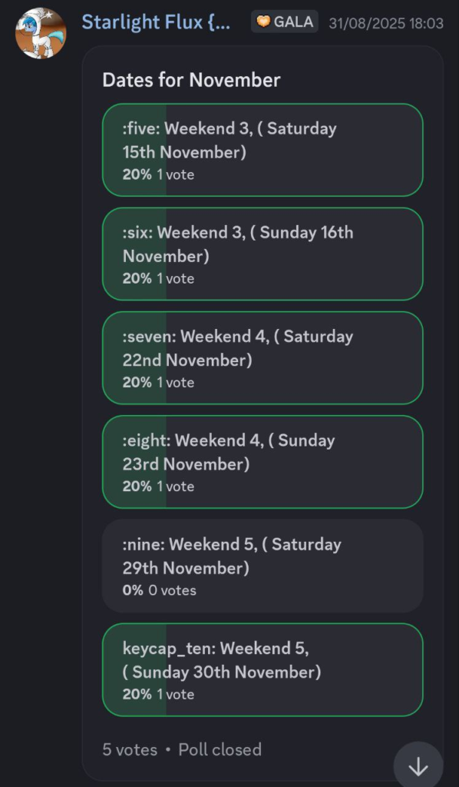Click the GALA server tag badge
Screen dimensions: 459x787
285,22
